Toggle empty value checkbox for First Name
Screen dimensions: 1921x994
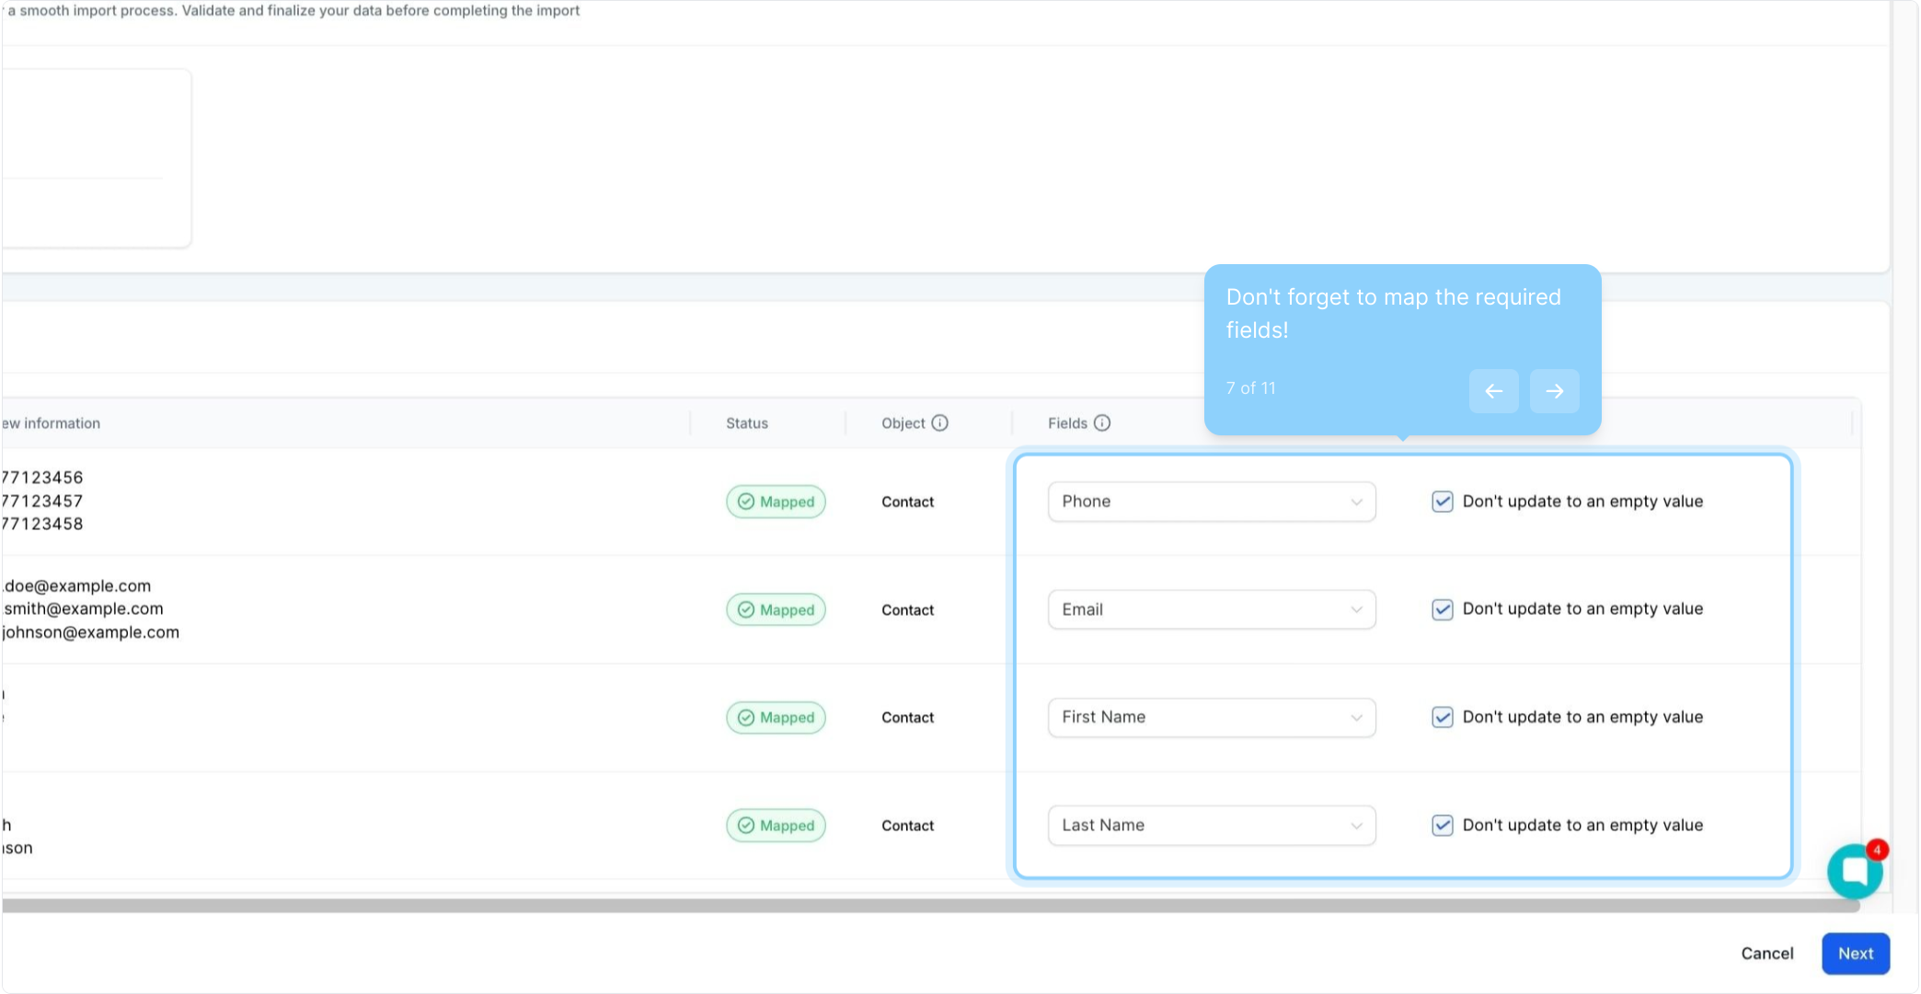click(x=1442, y=717)
